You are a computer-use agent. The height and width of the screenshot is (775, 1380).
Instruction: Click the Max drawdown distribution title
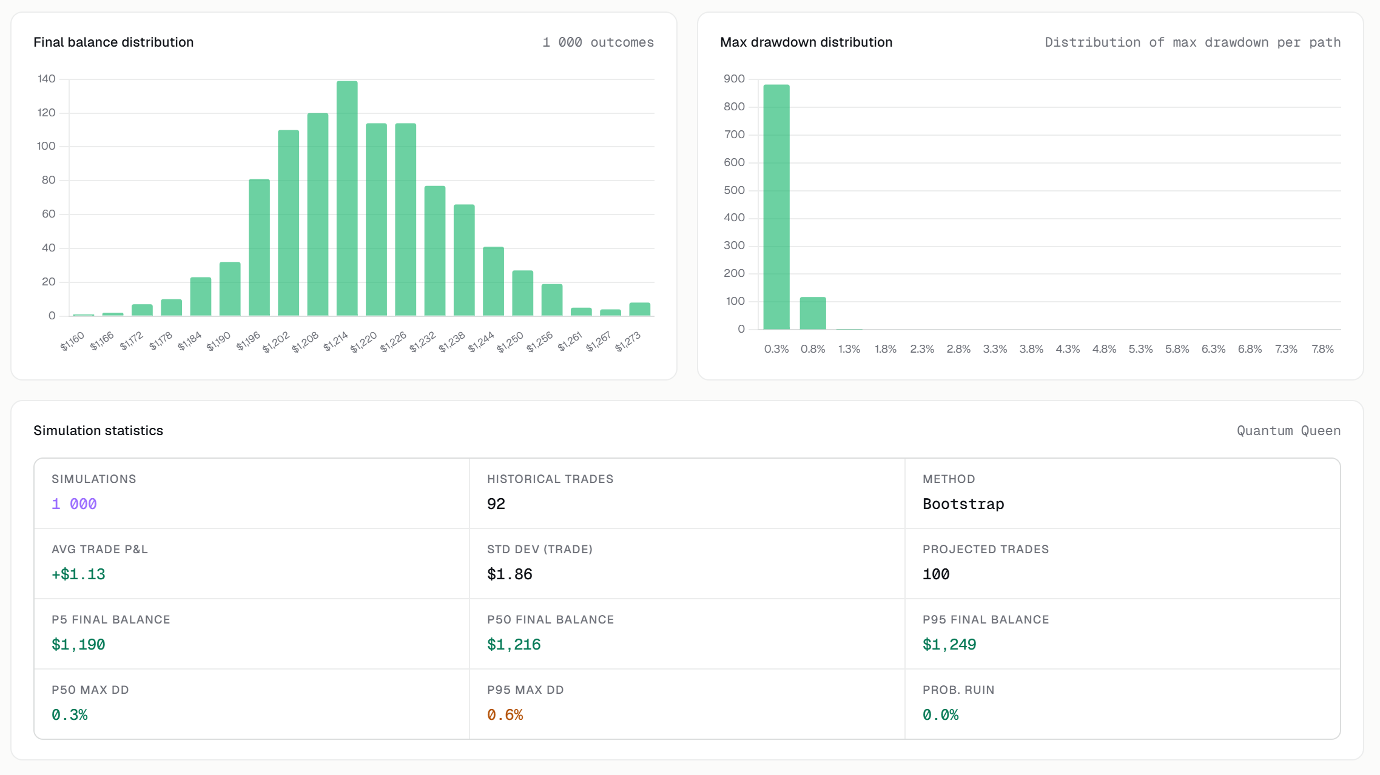point(806,42)
